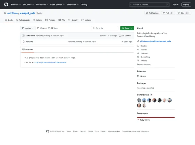
Task: View 225 Commits history
Action: pos(125,36)
